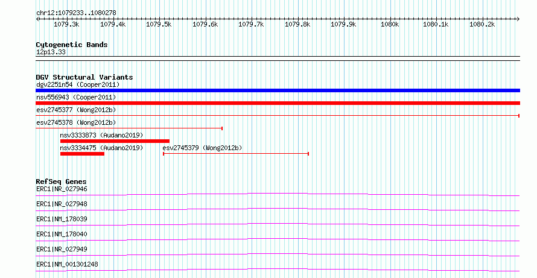537x278 pixels.
Task: Click the ERC1|NM_178039 gene label
Action: (62, 219)
